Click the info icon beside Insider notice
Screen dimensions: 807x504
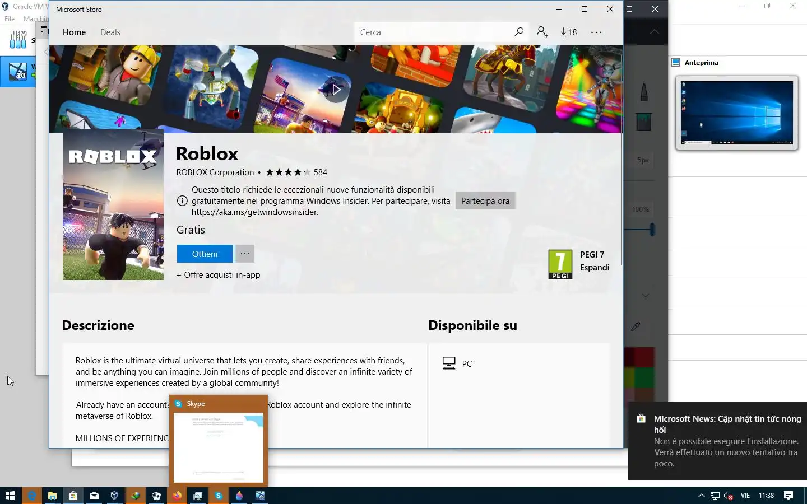click(182, 201)
